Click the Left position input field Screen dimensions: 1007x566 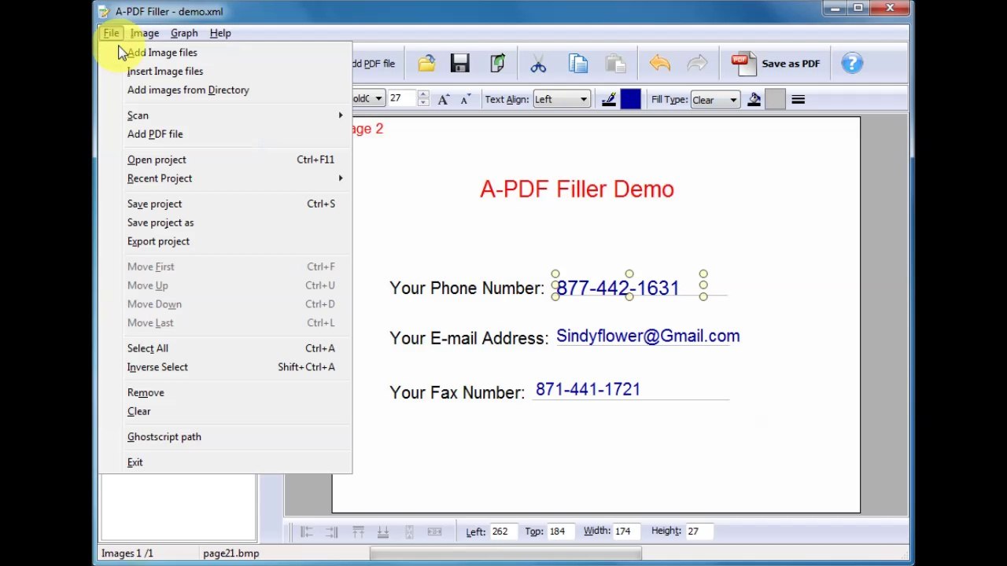point(503,531)
